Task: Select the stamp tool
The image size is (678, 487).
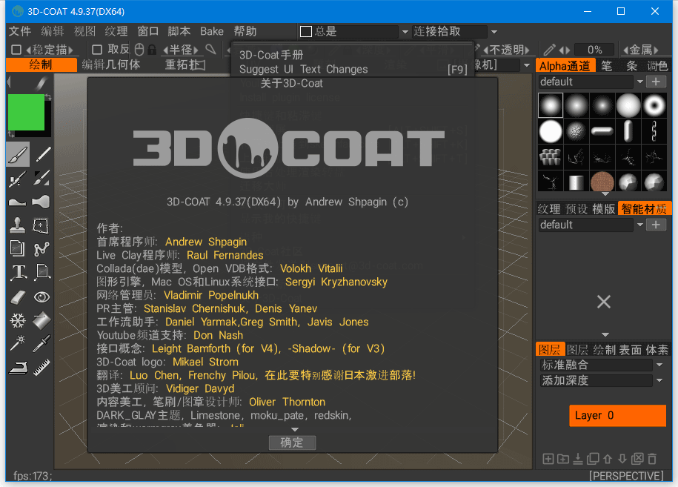Action: point(18,225)
